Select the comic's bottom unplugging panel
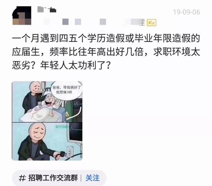Viewport: 212px width, 186px height. pos(47,141)
